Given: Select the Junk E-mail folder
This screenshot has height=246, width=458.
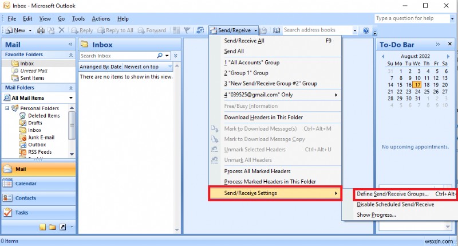Looking at the screenshot, I should coord(41,138).
